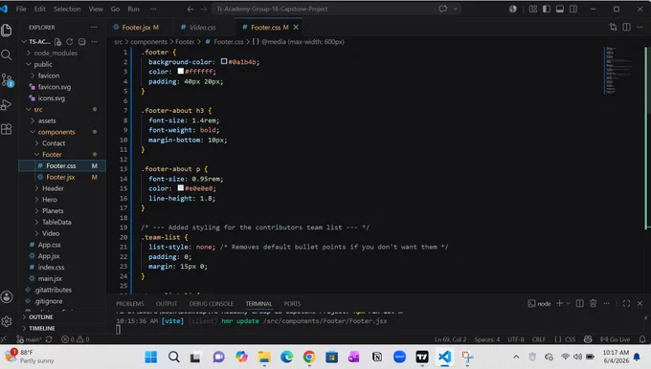
Task: Switch to the PORTS panel tab
Action: [x=292, y=303]
